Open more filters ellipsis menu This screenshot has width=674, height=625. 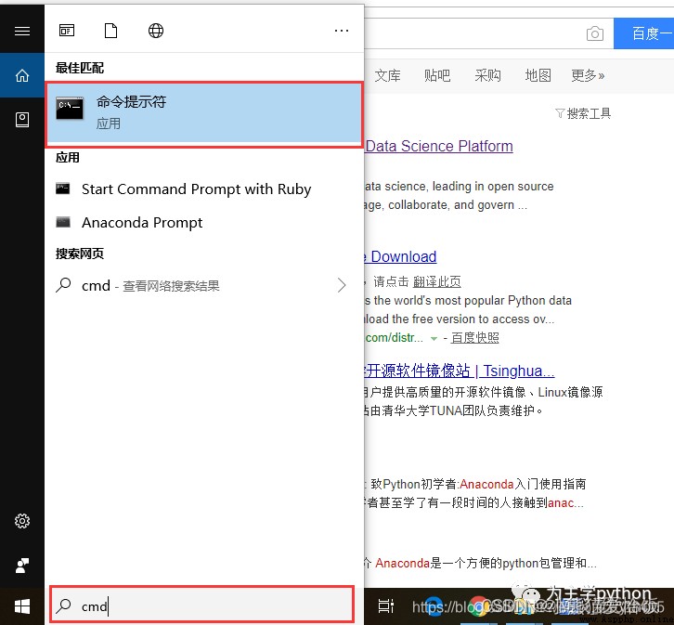pyautogui.click(x=342, y=31)
